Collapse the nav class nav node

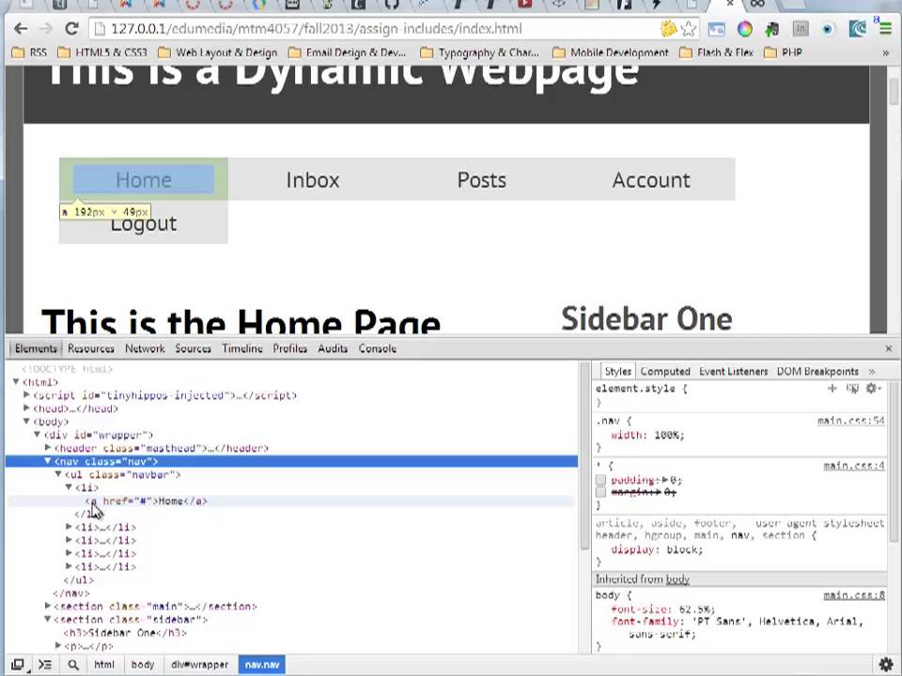pyautogui.click(x=48, y=461)
